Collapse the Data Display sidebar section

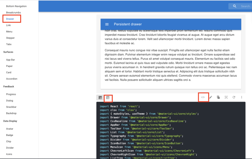coord(10,121)
